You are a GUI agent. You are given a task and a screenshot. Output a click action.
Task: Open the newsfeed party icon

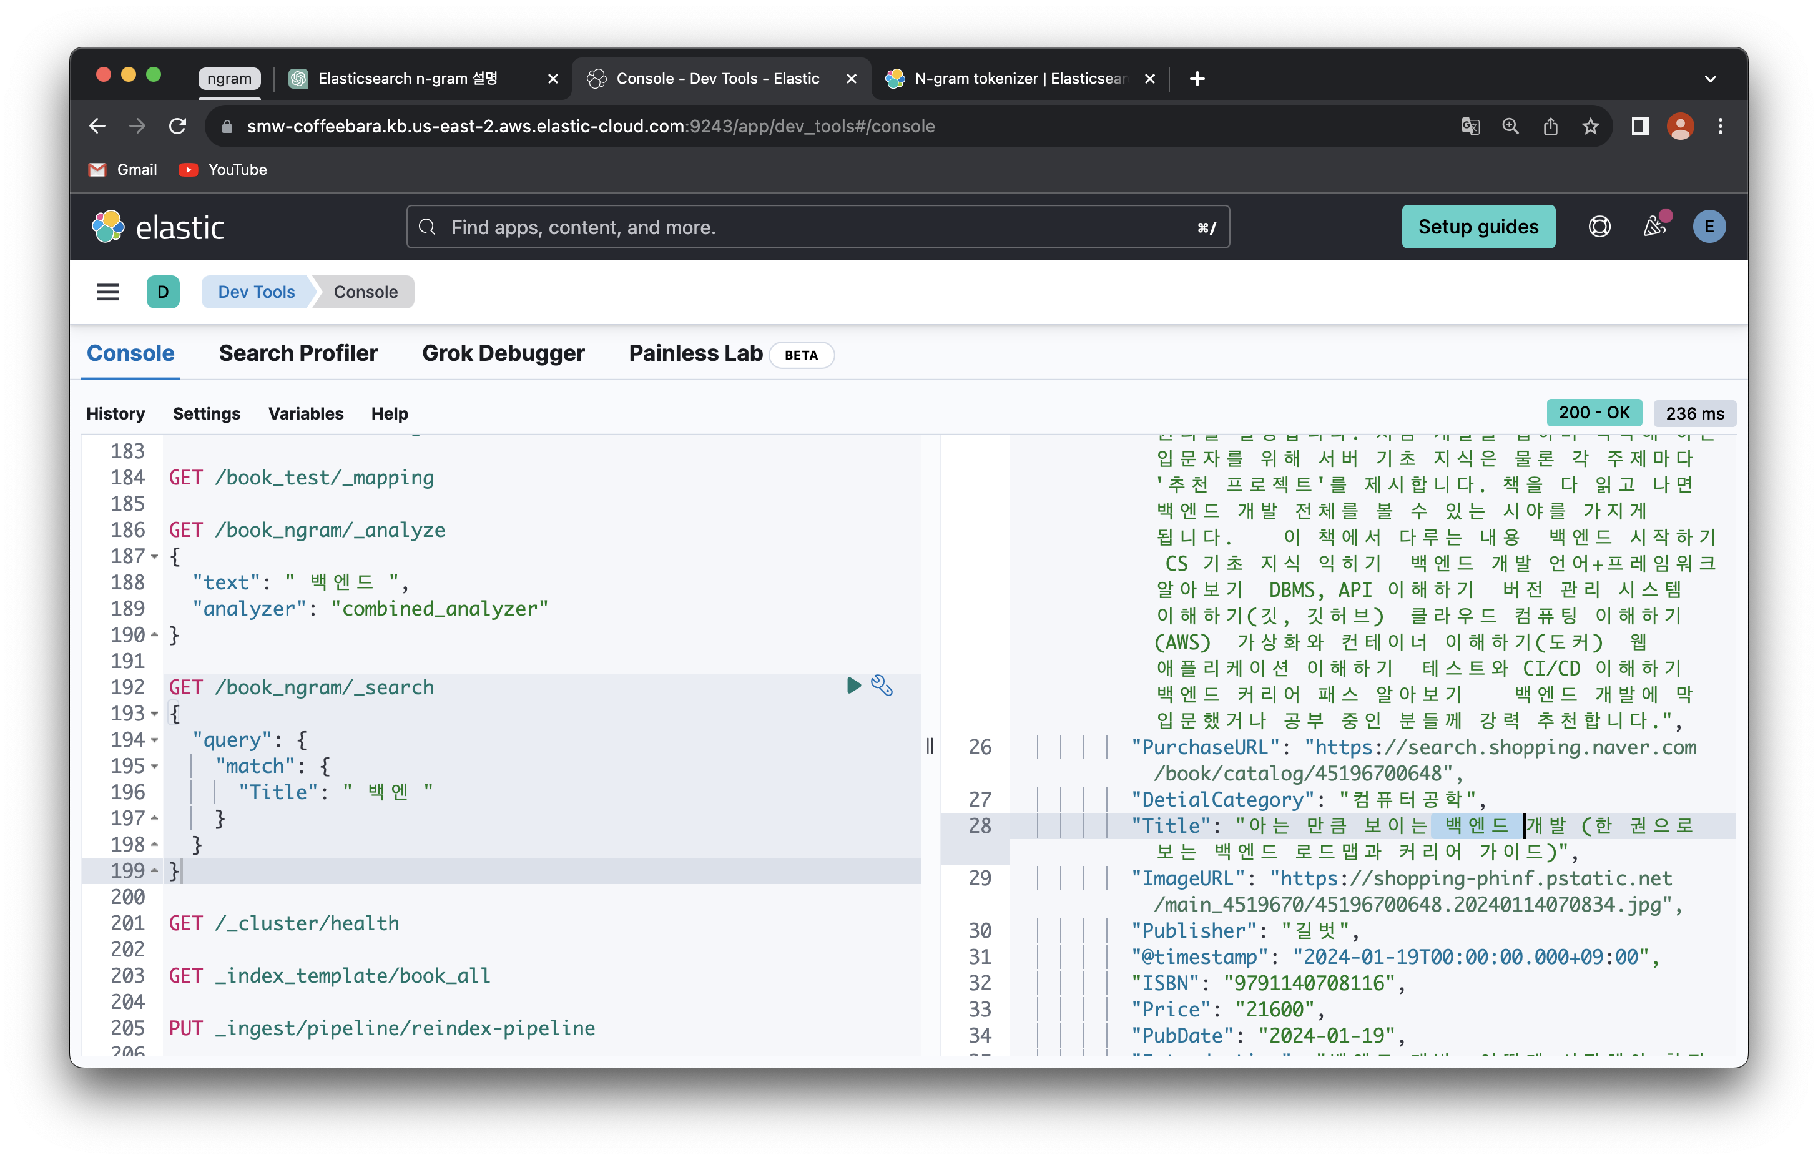(1655, 226)
